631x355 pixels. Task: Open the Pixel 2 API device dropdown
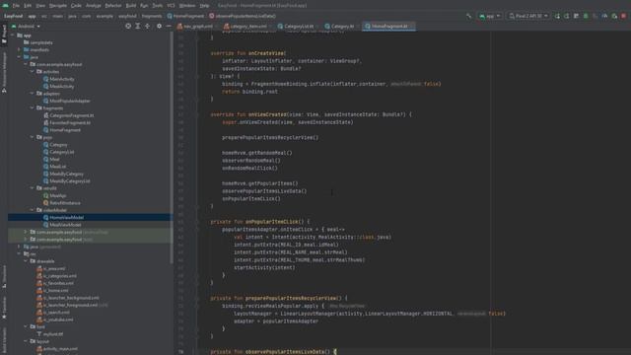coord(528,16)
